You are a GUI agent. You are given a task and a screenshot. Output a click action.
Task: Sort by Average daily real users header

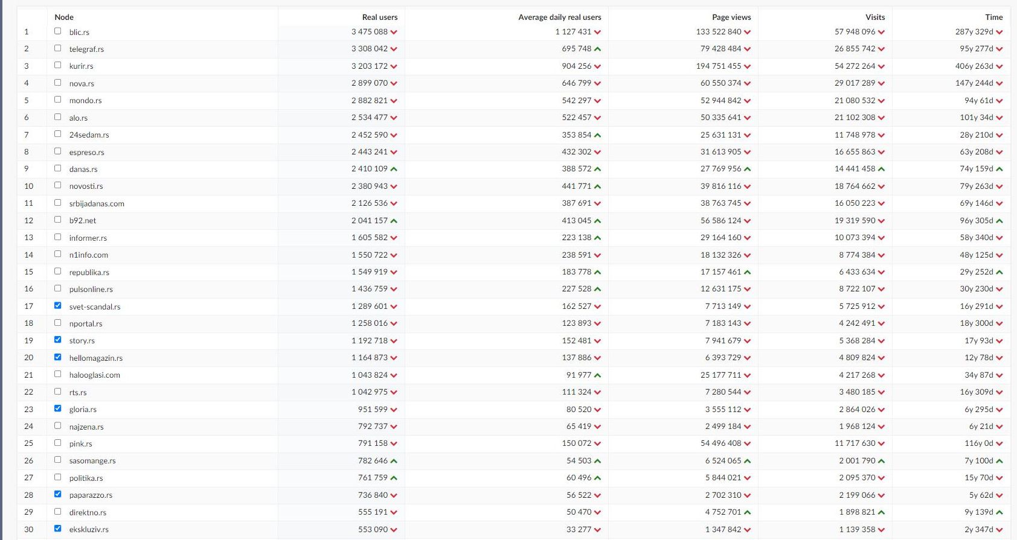point(560,17)
